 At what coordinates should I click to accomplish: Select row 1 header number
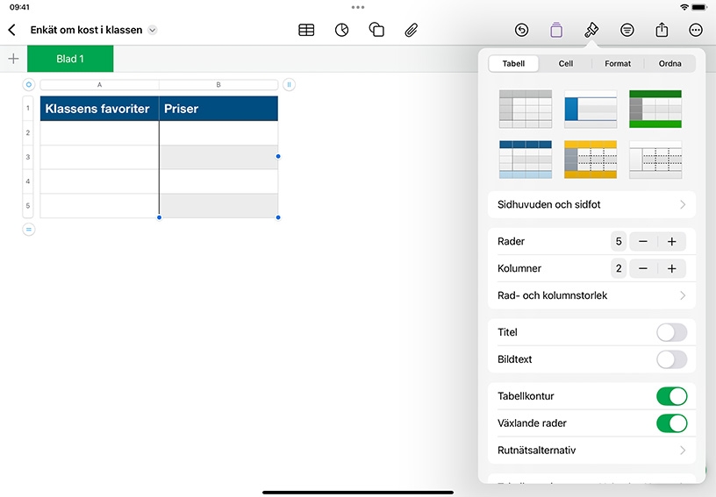28,108
